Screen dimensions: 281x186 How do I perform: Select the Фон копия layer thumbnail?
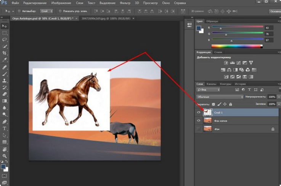click(208, 120)
